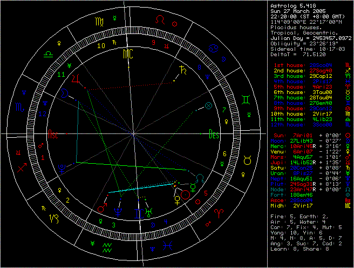Click the Moon crescent glyph in the wheel
Screen dimensions: 354x268
[x=65, y=93]
